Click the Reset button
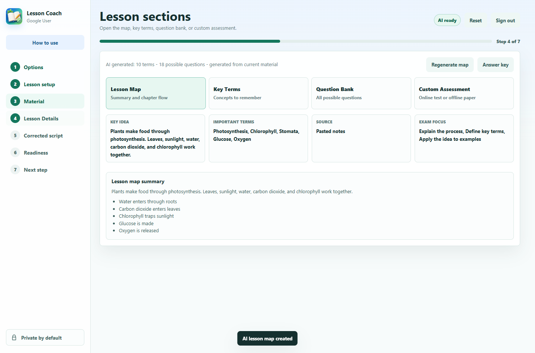This screenshot has height=353, width=535. 476,20
